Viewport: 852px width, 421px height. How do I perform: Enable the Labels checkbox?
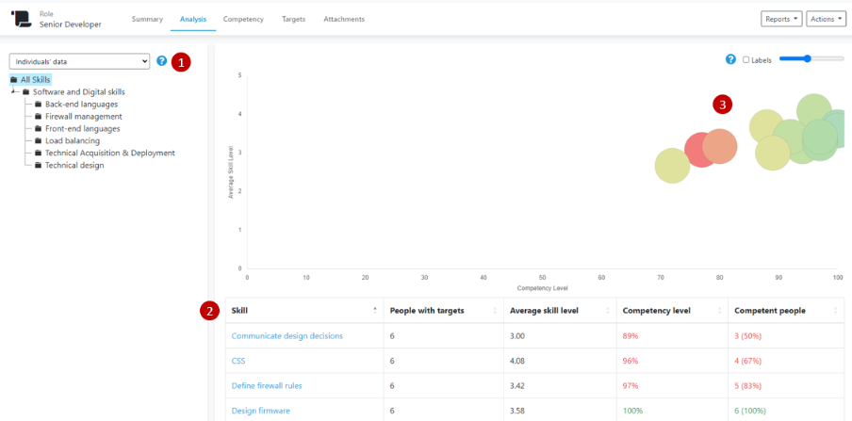pos(746,59)
